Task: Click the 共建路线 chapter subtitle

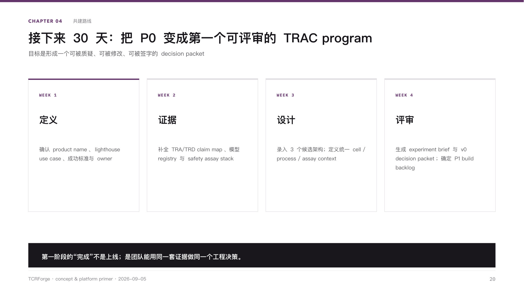Action: pyautogui.click(x=82, y=21)
